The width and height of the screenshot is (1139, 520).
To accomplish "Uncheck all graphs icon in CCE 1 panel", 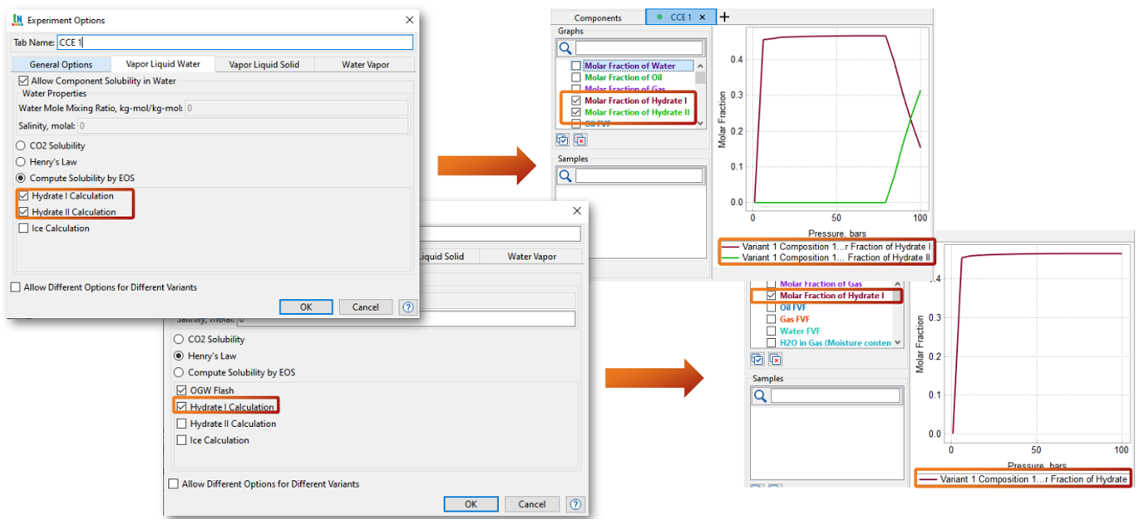I will point(579,140).
